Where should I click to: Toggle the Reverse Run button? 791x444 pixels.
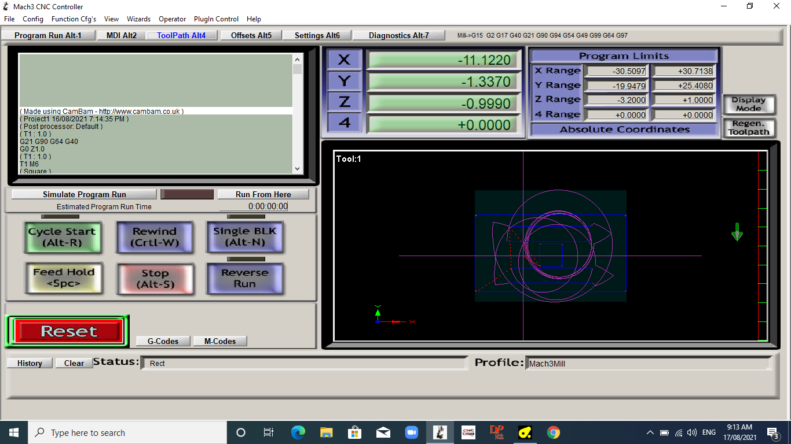coord(245,278)
